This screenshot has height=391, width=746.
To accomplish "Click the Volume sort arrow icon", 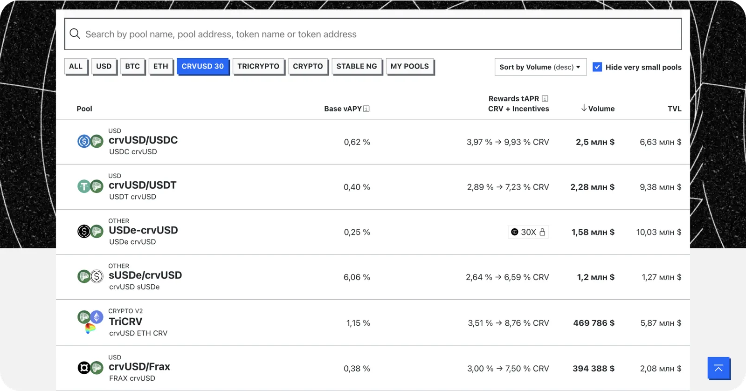I will point(584,108).
